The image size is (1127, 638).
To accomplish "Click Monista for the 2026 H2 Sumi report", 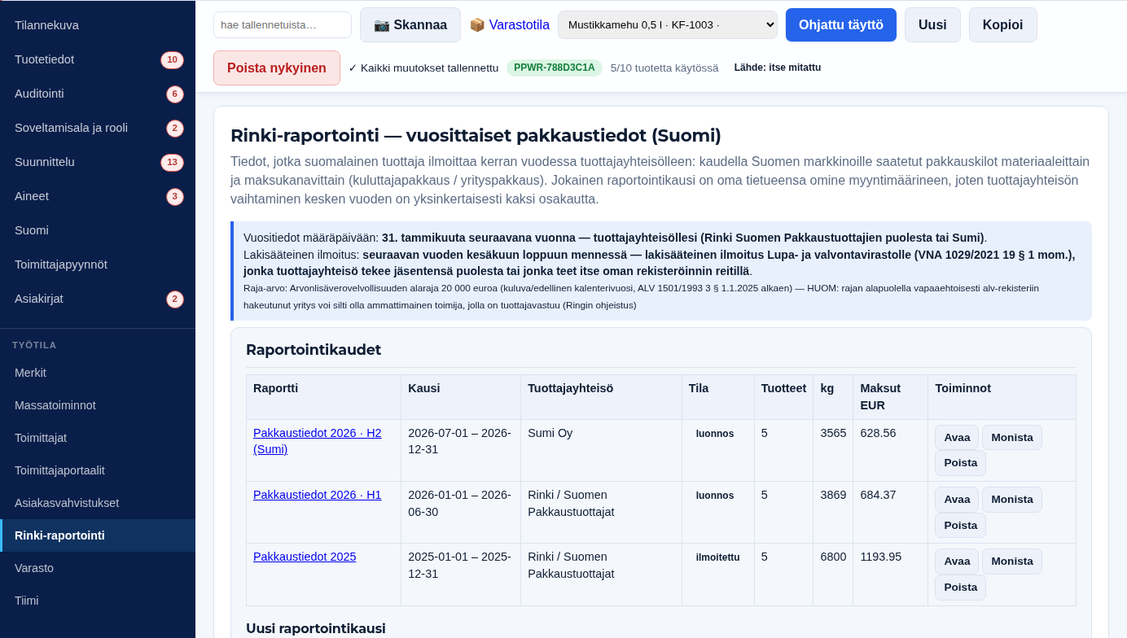I will coord(1012,437).
